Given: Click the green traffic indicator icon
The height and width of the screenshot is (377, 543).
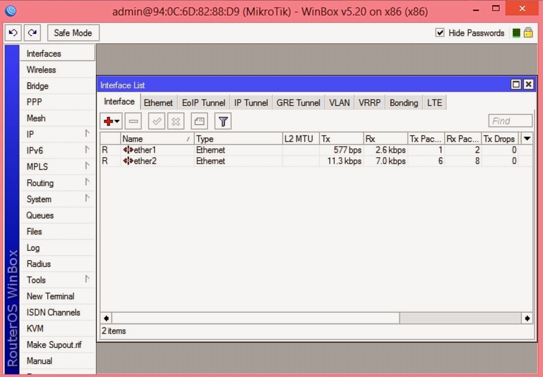Looking at the screenshot, I should coord(516,33).
